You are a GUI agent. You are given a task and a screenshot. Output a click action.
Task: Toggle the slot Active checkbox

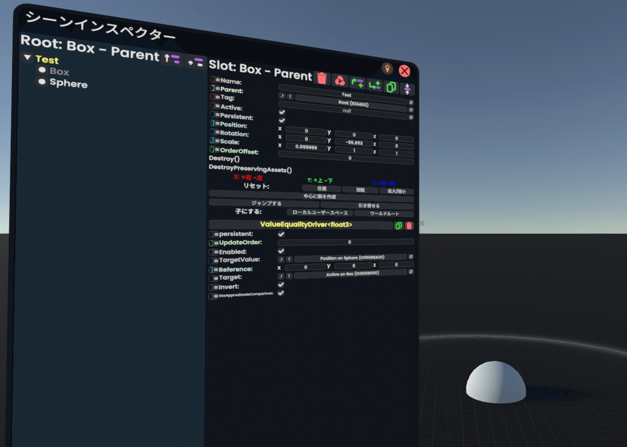282,112
